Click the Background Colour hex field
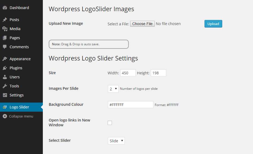This screenshot has width=253, height=154. click(131, 104)
